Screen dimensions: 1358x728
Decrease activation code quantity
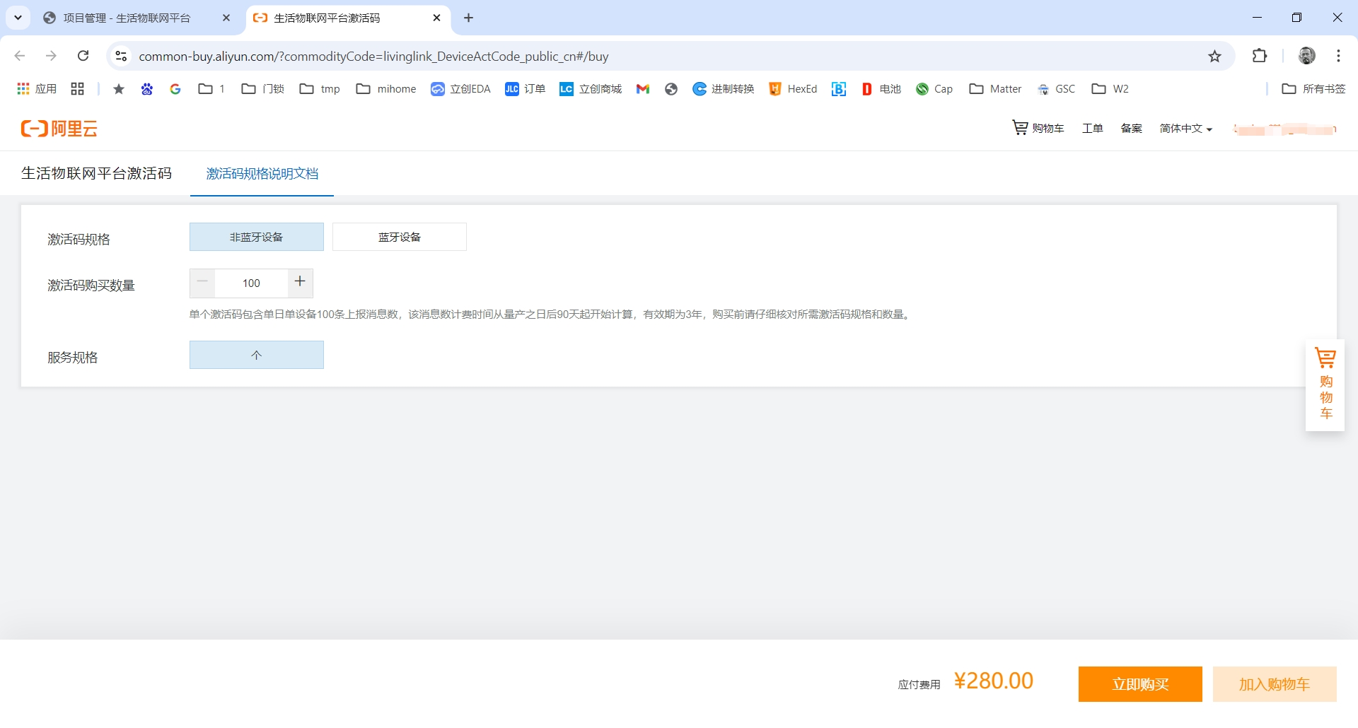point(202,283)
